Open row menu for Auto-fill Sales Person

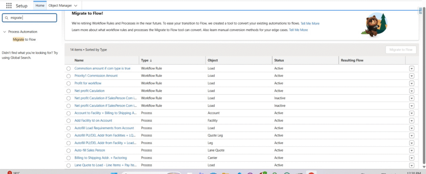[411, 150]
